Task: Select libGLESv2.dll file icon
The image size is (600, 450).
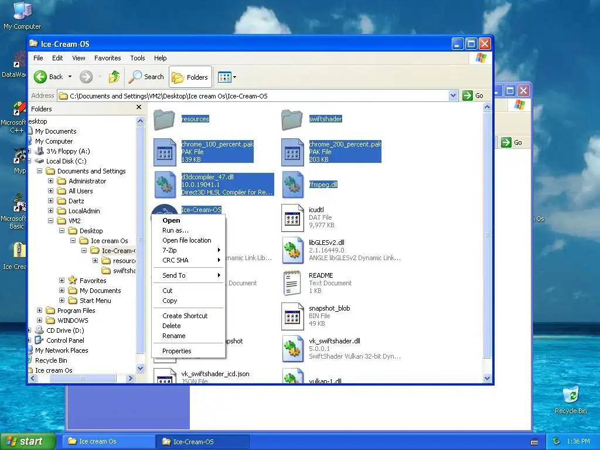Action: pos(293,251)
